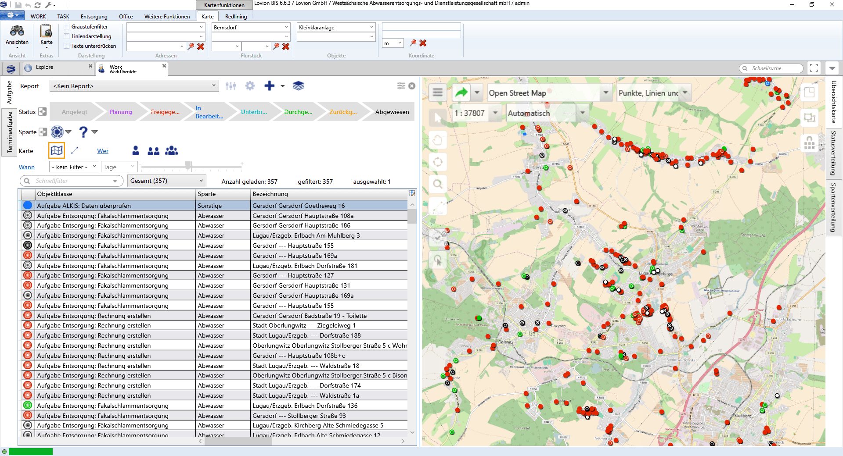
Task: Switch to the Redlining ribbon tab
Action: [236, 17]
